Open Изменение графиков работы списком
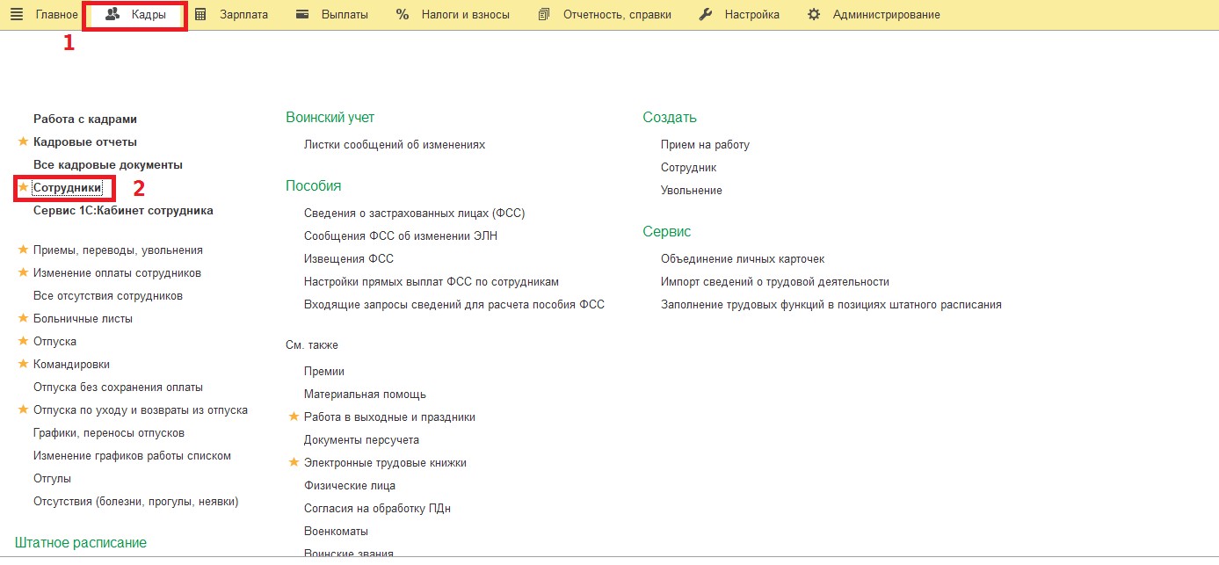Screen dimensions: 1219x565 point(132,455)
